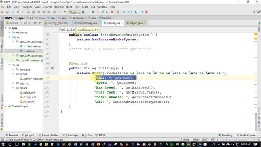Toggle the Structure side tool window
The height and width of the screenshot is (147, 261).
2,46
